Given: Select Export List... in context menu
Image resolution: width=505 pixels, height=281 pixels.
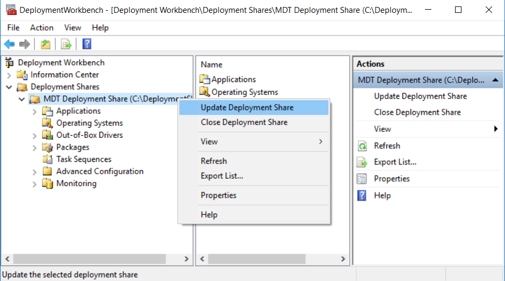Looking at the screenshot, I should [254, 176].
